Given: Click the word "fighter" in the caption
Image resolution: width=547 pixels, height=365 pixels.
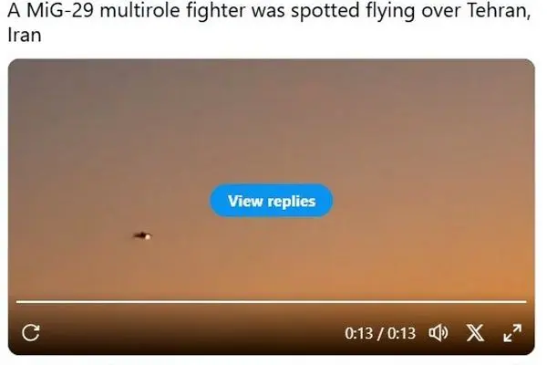Looking at the screenshot, I should [215, 11].
